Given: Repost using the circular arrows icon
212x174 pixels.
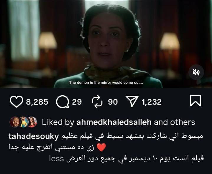Looking at the screenshot, I should click(97, 102).
